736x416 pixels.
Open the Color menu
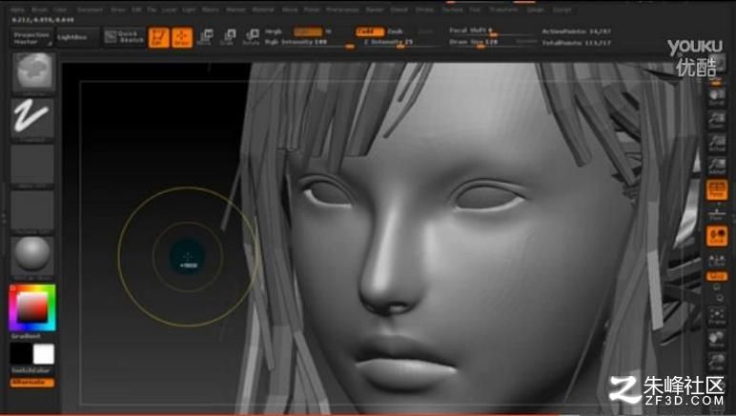[x=61, y=10]
